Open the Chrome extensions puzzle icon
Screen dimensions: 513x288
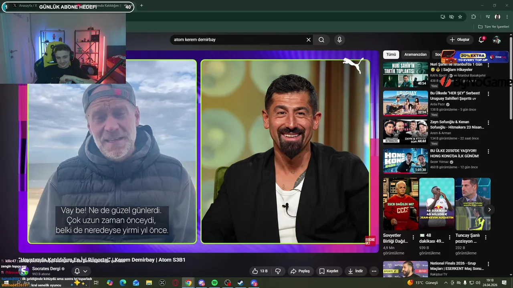coord(473,17)
